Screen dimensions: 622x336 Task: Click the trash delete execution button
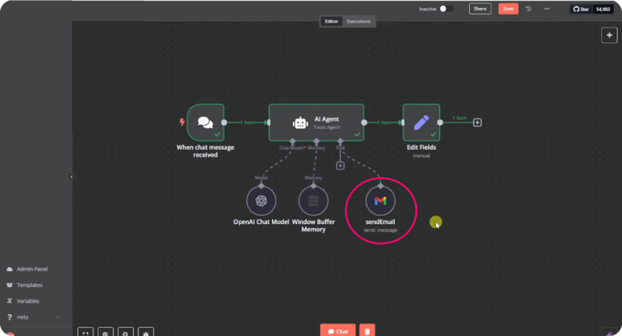pos(367,331)
